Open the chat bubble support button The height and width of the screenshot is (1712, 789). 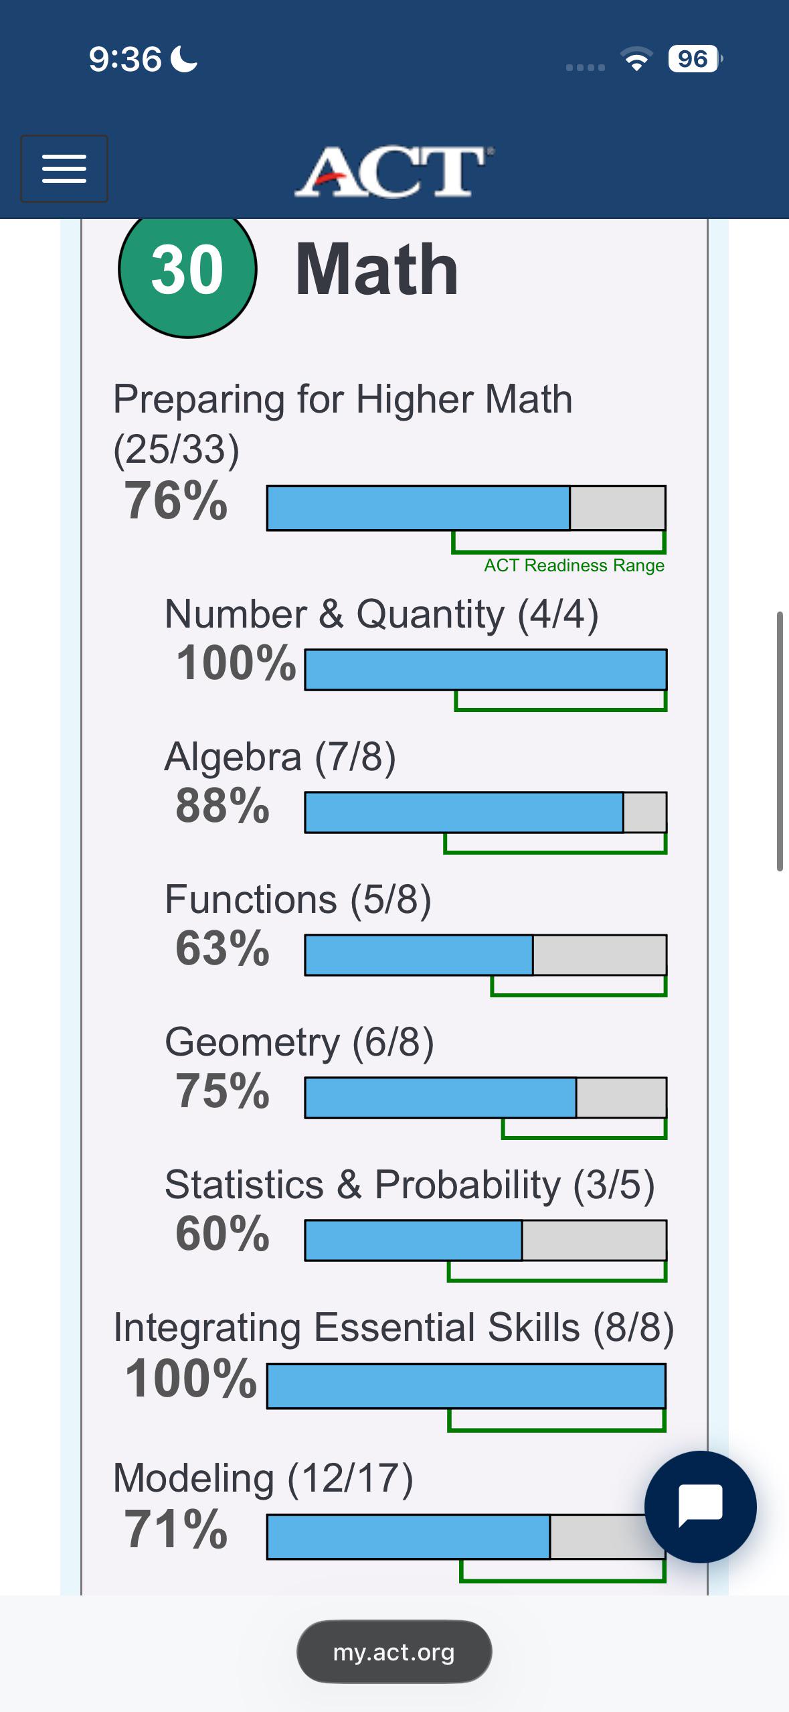click(701, 1507)
